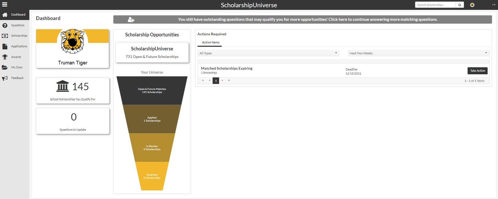Image resolution: width=498 pixels, height=199 pixels.
Task: Select the Action Items tab
Action: click(x=211, y=42)
